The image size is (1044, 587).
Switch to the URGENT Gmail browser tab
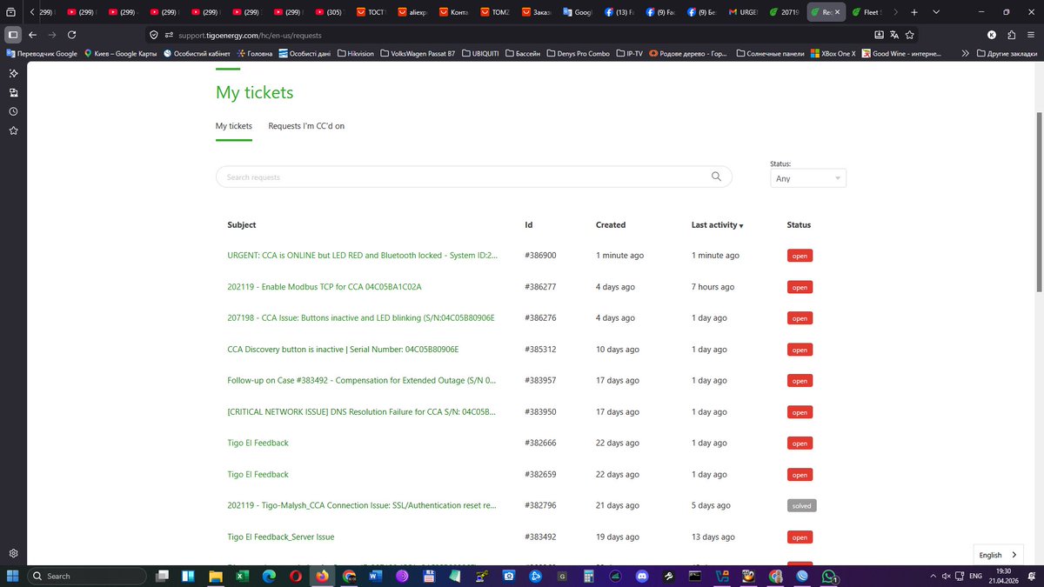coord(742,12)
